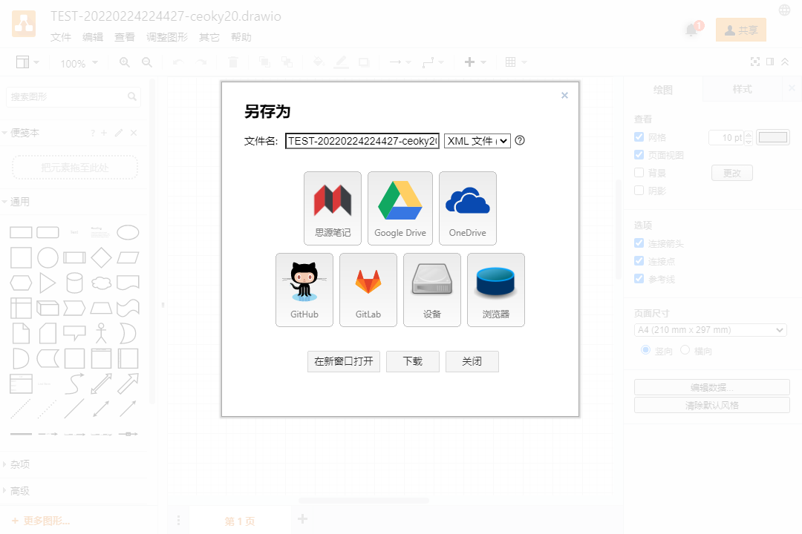The image size is (802, 534).
Task: Toggle the format panel icon
Action: [x=770, y=62]
